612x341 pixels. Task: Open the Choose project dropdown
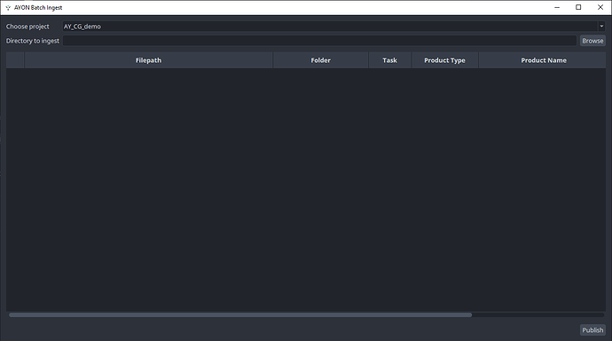pos(333,27)
